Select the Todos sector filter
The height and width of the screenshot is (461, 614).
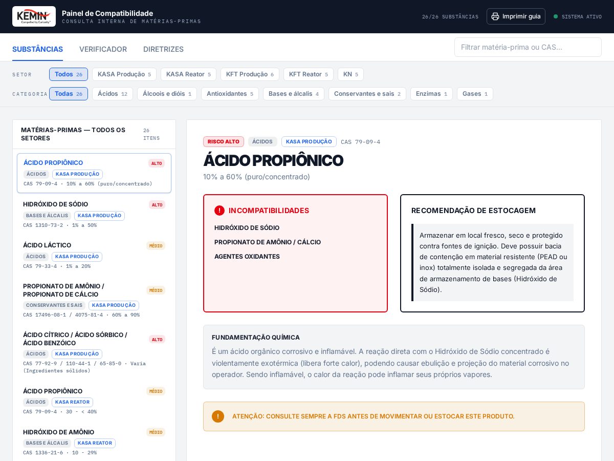[x=69, y=74]
